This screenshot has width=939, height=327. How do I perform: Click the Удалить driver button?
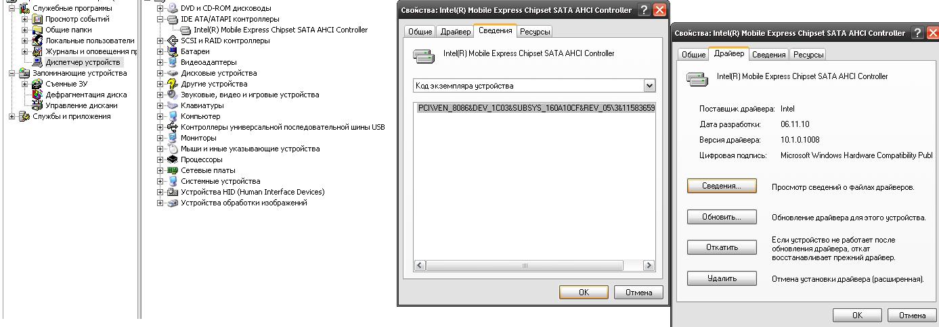(722, 278)
